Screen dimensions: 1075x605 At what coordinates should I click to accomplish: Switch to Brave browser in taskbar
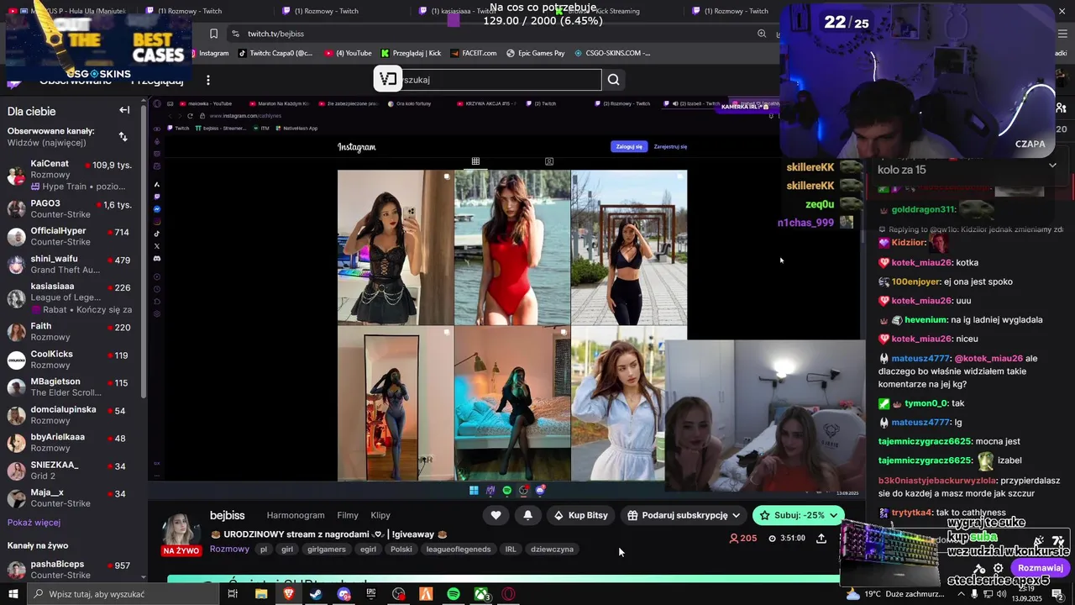point(289,594)
